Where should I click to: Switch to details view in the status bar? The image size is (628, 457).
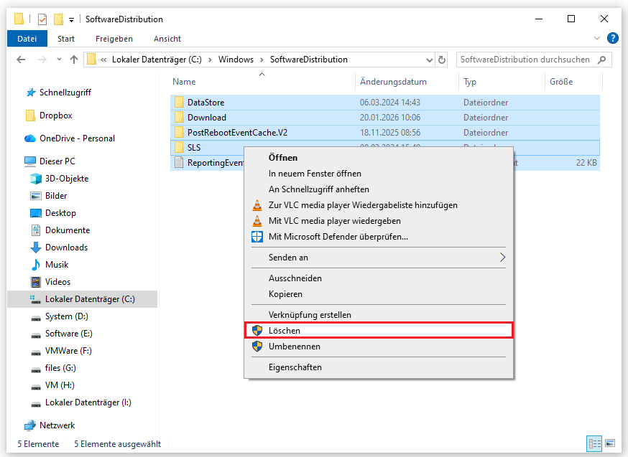pos(594,443)
